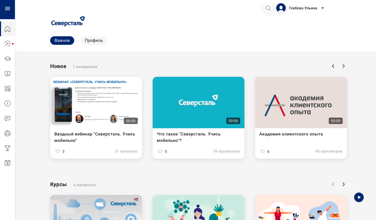Open the tiles with checkmark sidebar icon
The image size is (376, 220).
7,89
